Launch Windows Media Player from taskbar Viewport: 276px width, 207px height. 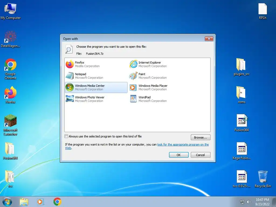tap(40, 202)
